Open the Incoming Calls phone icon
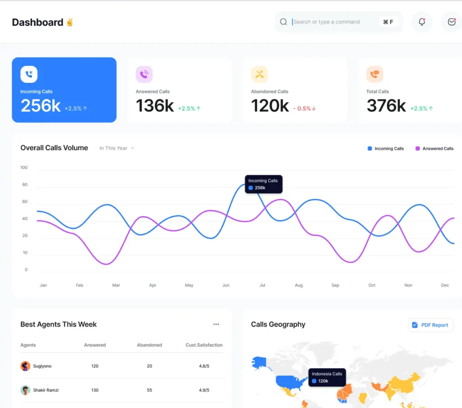Screen dimensions: 462x408 pos(28,74)
